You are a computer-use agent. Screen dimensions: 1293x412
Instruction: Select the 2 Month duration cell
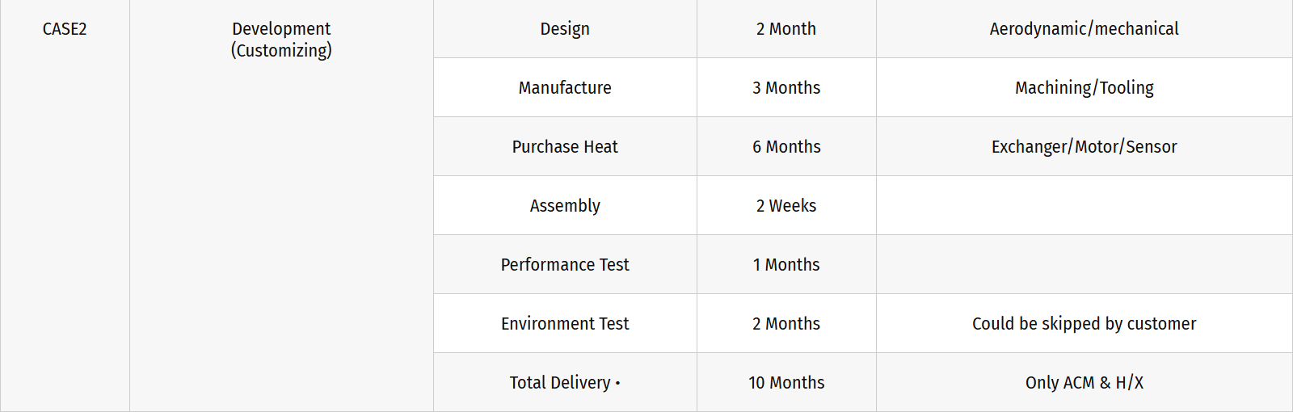786,29
